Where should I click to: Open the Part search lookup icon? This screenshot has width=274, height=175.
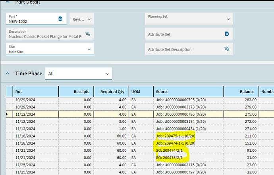pyautogui.click(x=60, y=19)
